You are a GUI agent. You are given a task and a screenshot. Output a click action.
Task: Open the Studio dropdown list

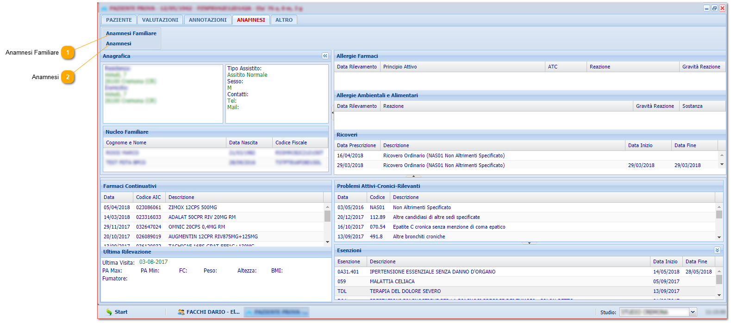pyautogui.click(x=693, y=312)
